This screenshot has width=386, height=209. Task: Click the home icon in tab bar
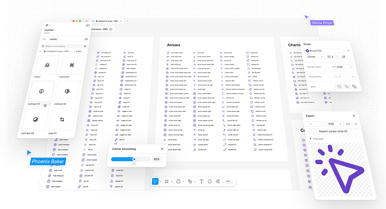pyautogui.click(x=86, y=21)
